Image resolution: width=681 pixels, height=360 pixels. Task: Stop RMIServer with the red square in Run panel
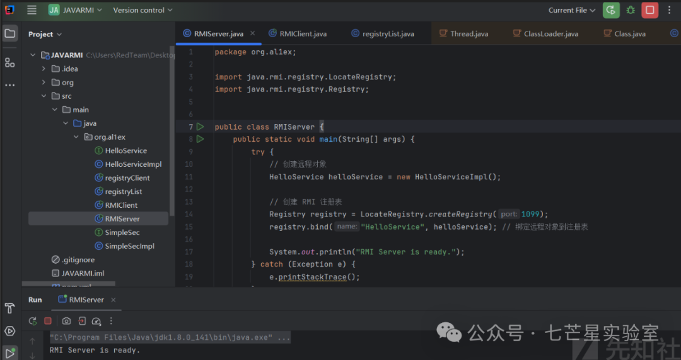click(x=48, y=321)
